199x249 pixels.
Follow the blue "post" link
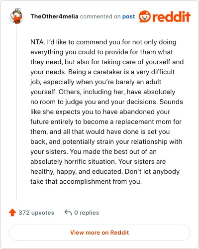pos(128,16)
